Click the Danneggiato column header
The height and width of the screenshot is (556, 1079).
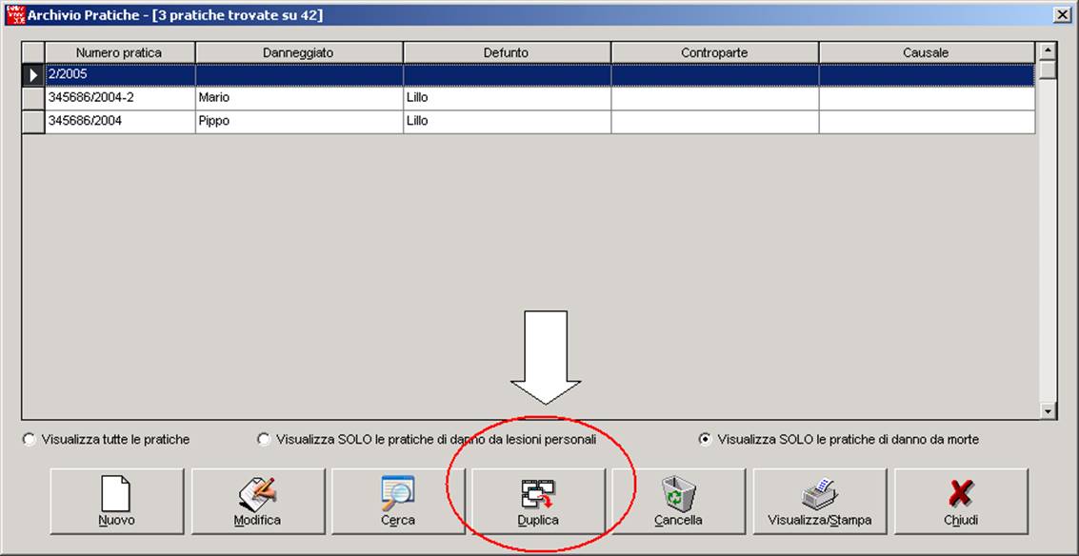299,53
